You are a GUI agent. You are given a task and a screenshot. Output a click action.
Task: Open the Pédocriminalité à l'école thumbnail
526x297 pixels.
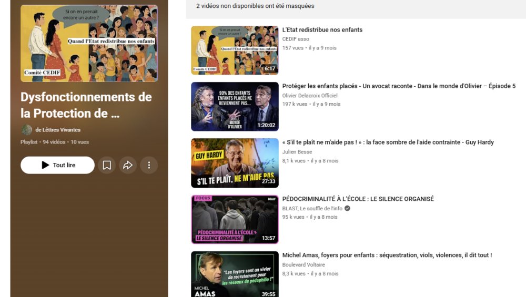pyautogui.click(x=235, y=219)
